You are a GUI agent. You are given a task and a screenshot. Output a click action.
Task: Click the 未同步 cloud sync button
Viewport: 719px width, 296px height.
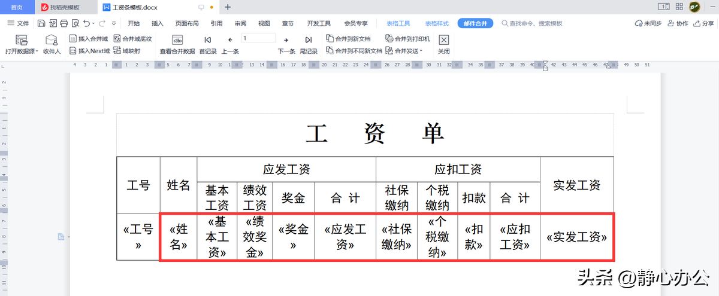(x=648, y=23)
